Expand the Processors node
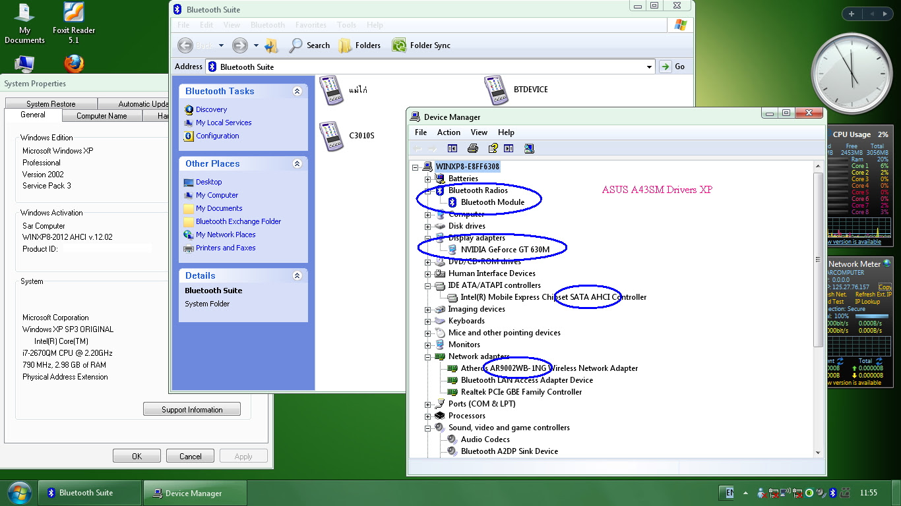The height and width of the screenshot is (506, 901). [x=427, y=416]
